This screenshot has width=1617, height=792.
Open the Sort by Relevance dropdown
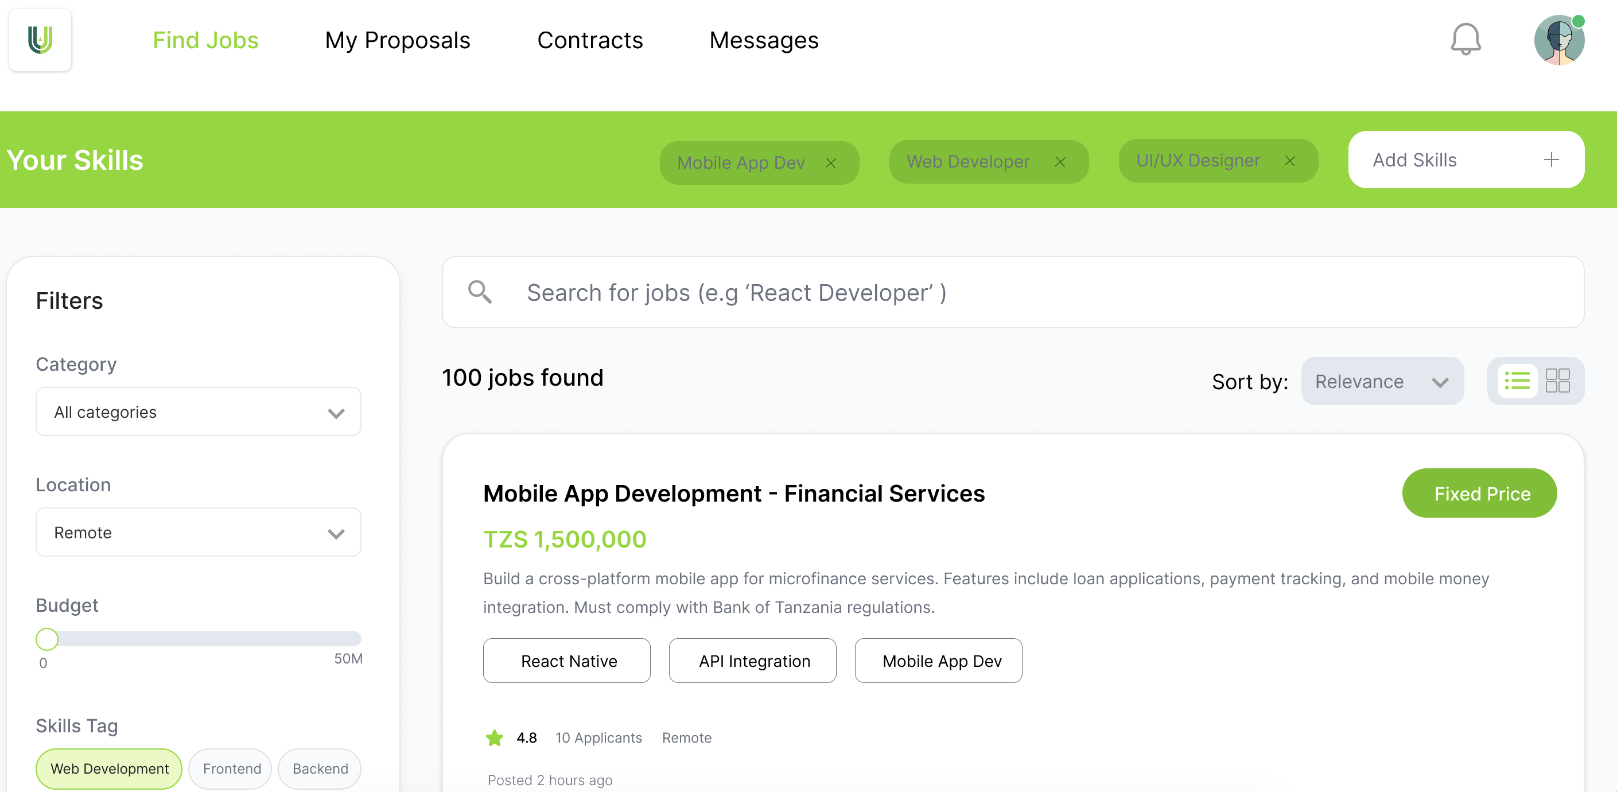[x=1382, y=381]
